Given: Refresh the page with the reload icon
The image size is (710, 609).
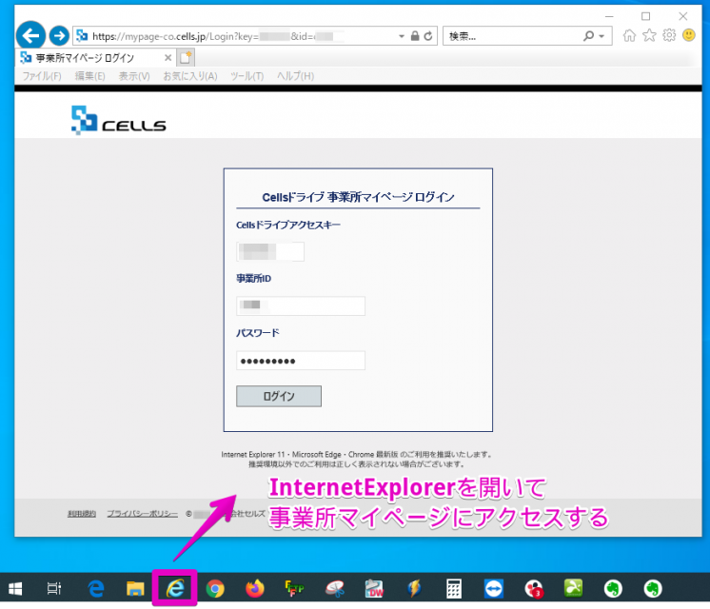Looking at the screenshot, I should (x=428, y=36).
